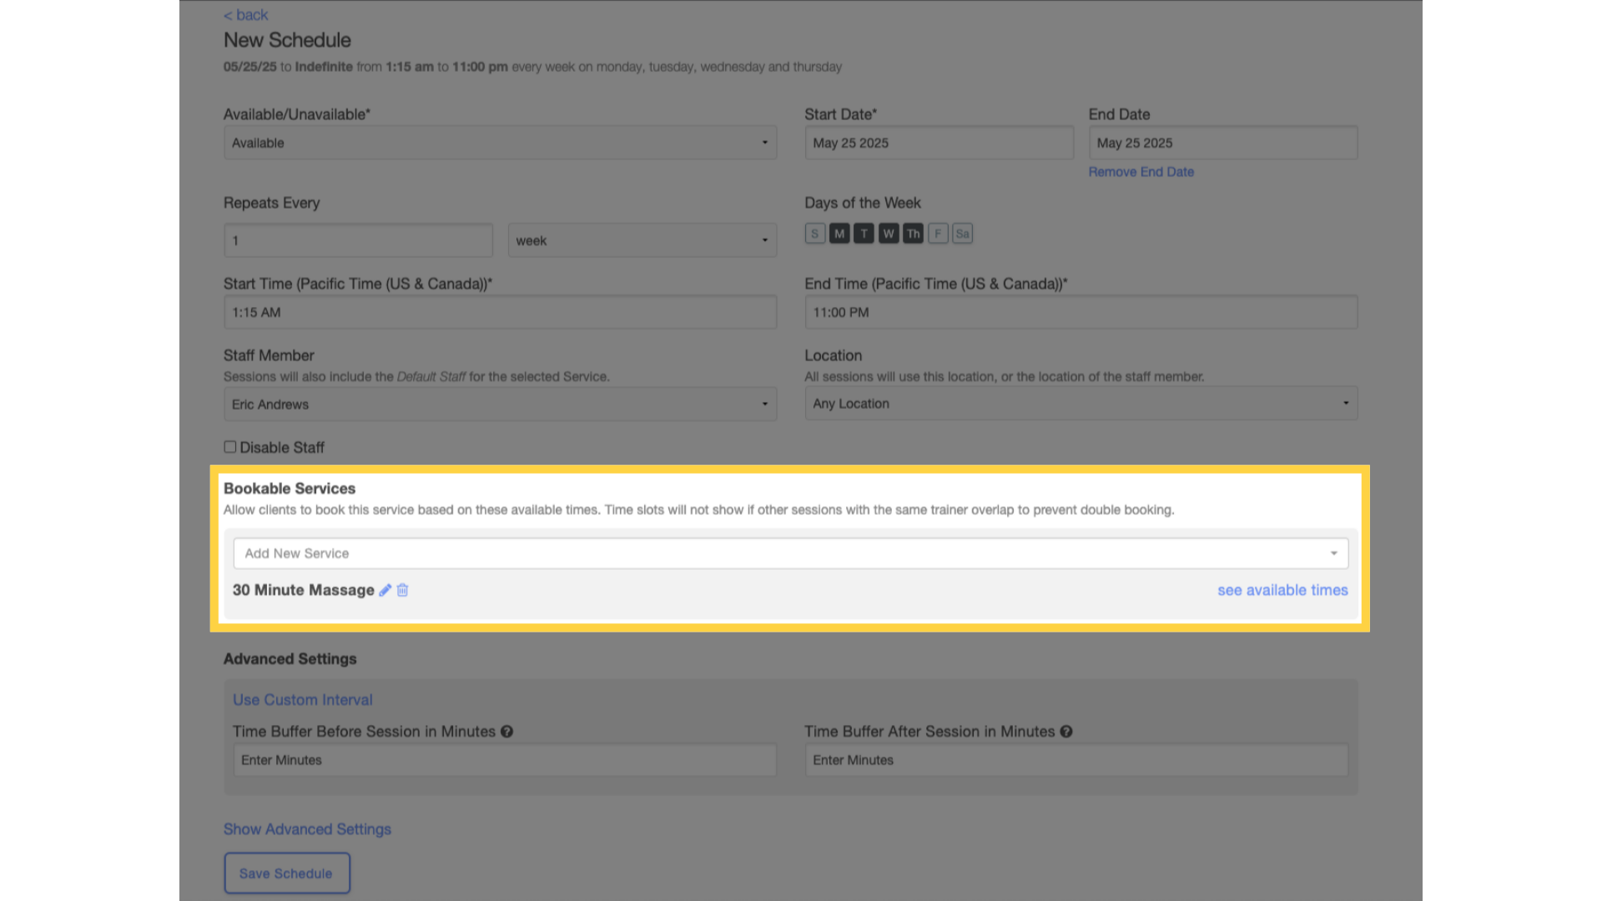Viewport: 1602px width, 901px height.
Task: Go back using the back link
Action: click(246, 15)
